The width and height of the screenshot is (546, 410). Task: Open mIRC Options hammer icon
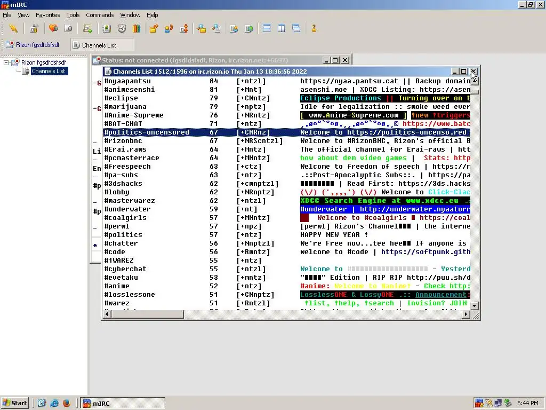(x=34, y=29)
